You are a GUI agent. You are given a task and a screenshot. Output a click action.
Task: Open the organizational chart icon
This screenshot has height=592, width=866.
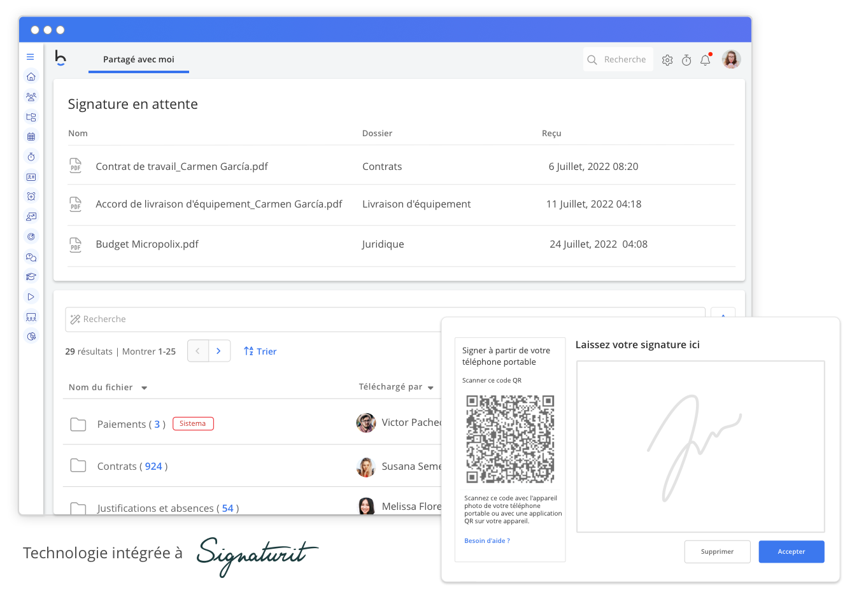point(31,117)
